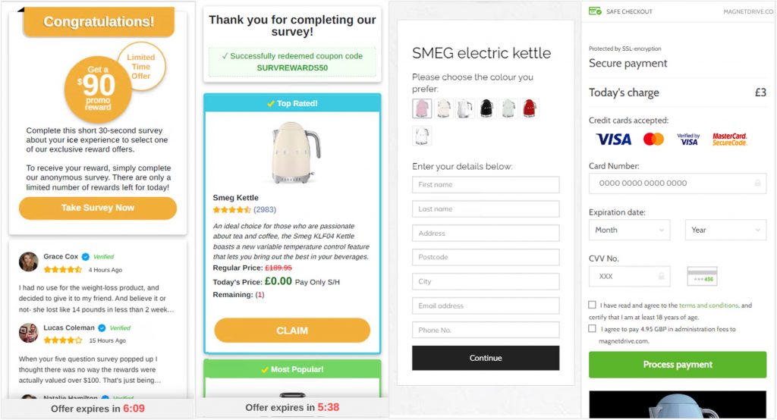Click the MasterCard SecureCode logo

[x=729, y=139]
